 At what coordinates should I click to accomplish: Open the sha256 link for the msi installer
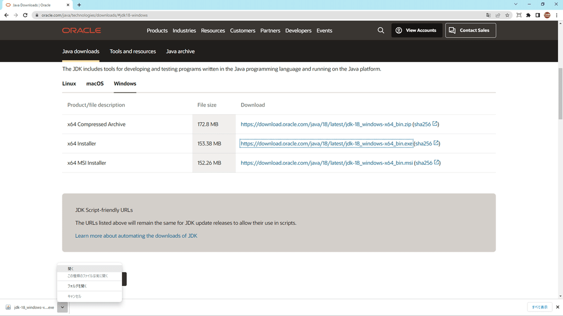427,163
